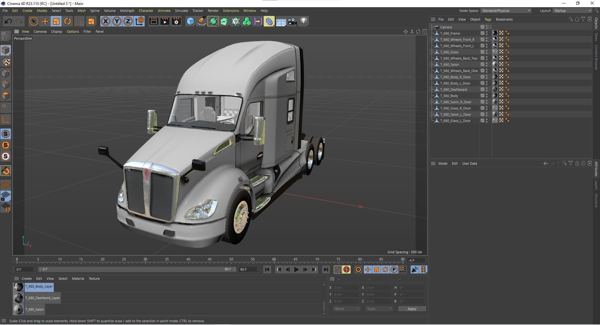The height and width of the screenshot is (325, 600).
Task: Toggle the Y axis lock
Action: [x=117, y=21]
